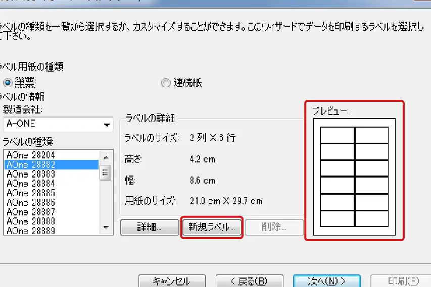Select AOne 28385 label type
Image resolution: width=431 pixels, height=287 pixels.
pos(31,193)
